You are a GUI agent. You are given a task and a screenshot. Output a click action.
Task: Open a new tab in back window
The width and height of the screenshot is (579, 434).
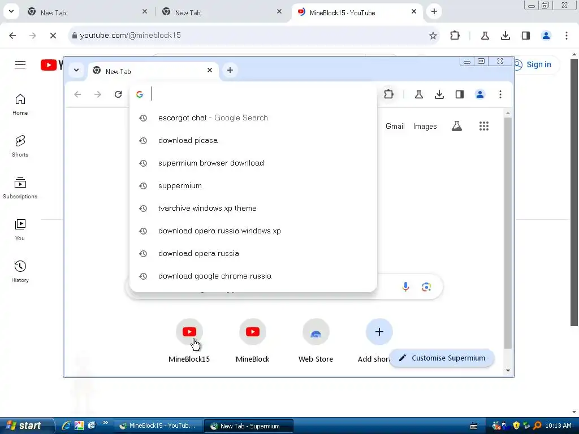[x=434, y=11]
